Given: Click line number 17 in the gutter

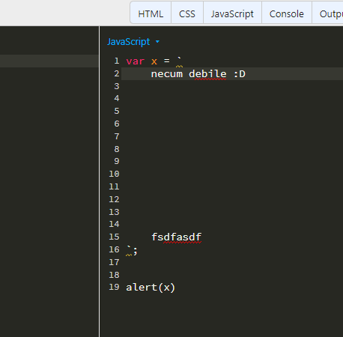Looking at the screenshot, I should pyautogui.click(x=114, y=262).
